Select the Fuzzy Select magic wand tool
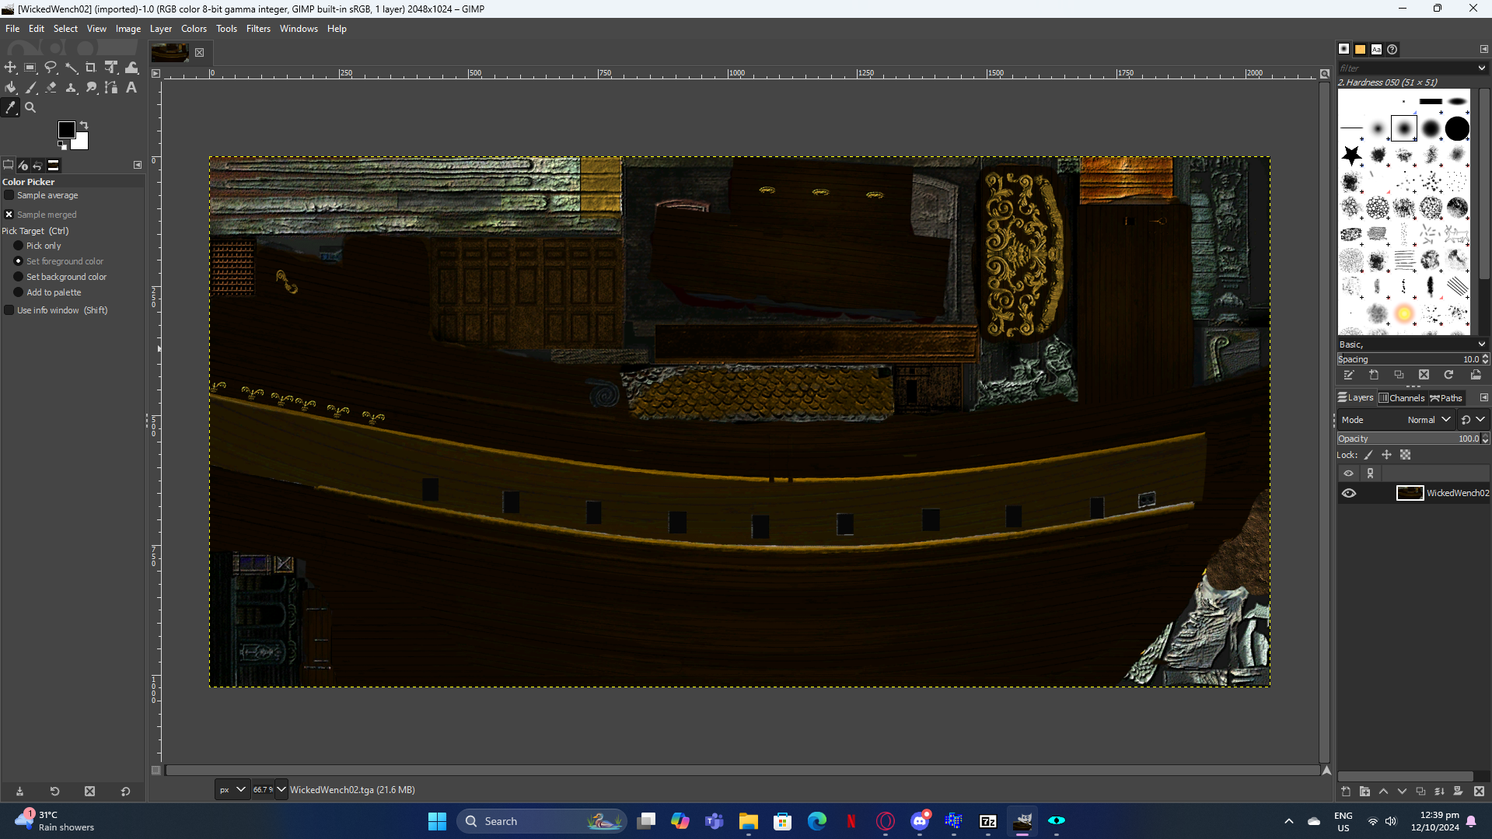This screenshot has height=839, width=1492. (x=71, y=68)
